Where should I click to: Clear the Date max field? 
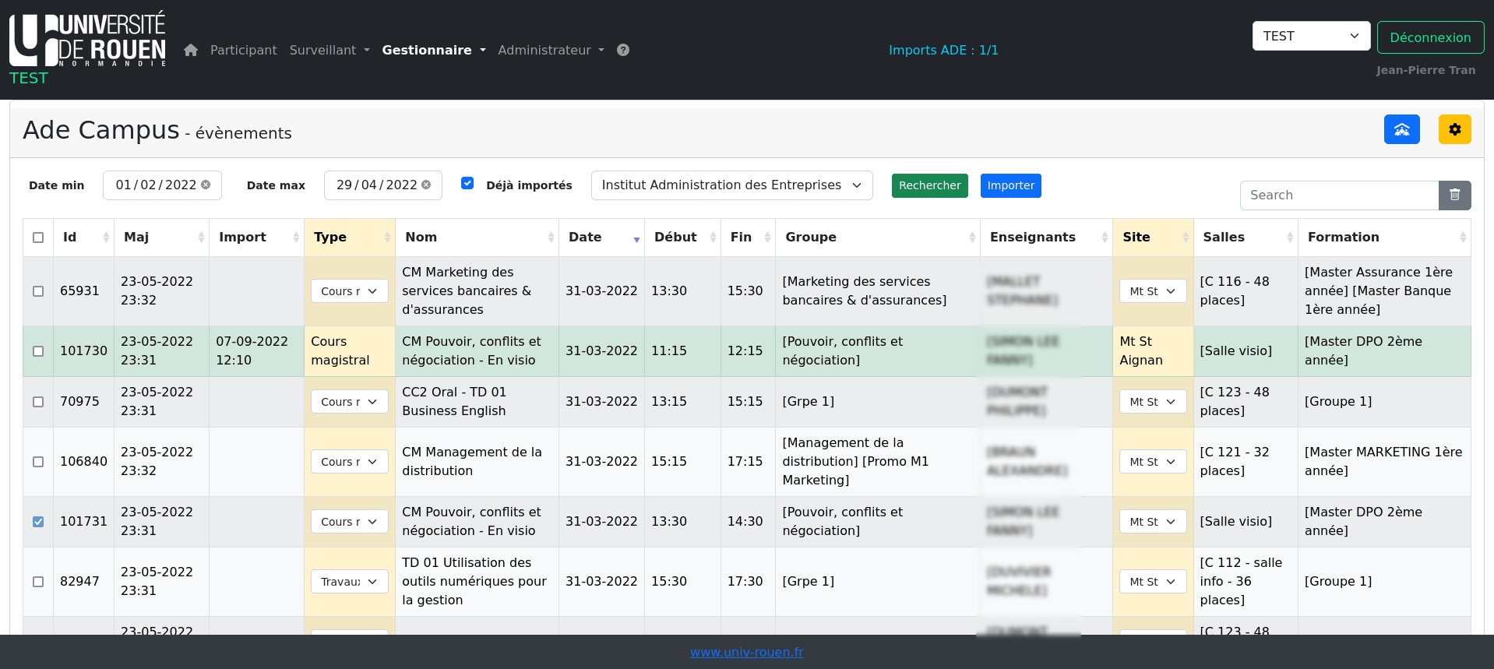[426, 185]
